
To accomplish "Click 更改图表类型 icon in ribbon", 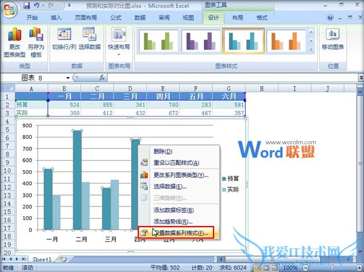I will (x=15, y=42).
